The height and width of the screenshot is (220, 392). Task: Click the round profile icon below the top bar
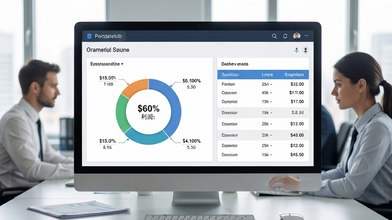point(305,50)
